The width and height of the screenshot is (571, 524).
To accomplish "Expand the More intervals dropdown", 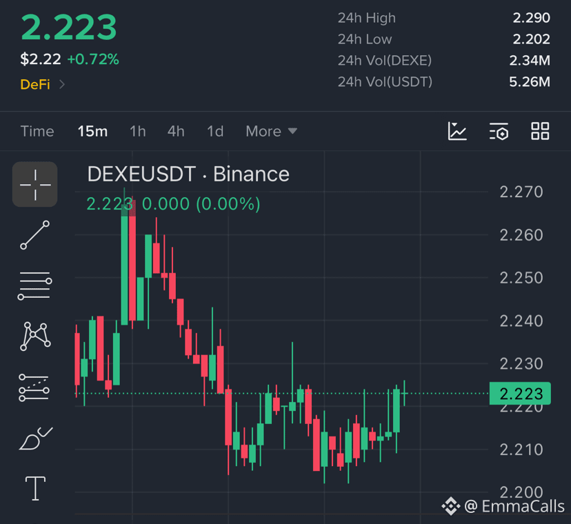I will (x=271, y=131).
